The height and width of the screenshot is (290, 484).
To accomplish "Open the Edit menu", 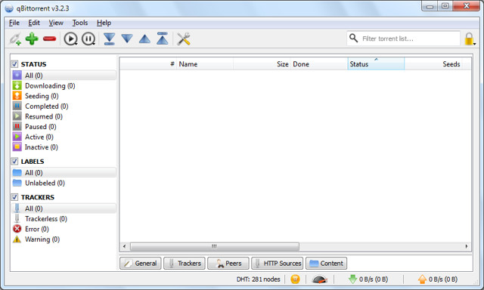I will tap(34, 23).
